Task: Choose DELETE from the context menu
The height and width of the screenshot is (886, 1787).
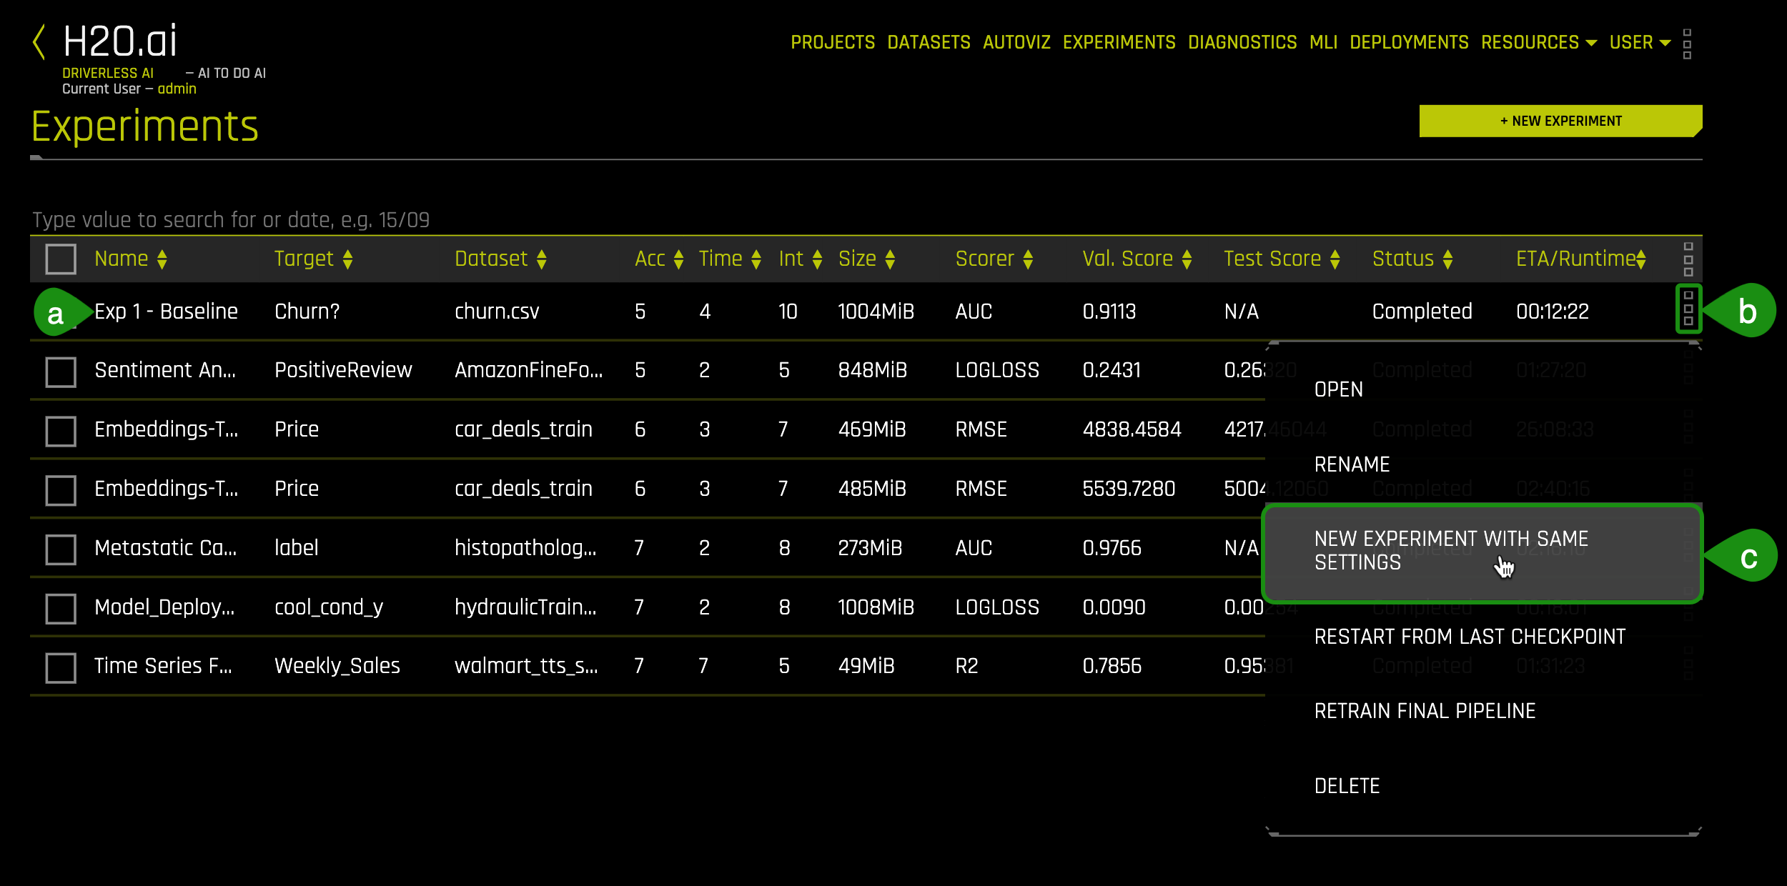Action: (x=1347, y=786)
